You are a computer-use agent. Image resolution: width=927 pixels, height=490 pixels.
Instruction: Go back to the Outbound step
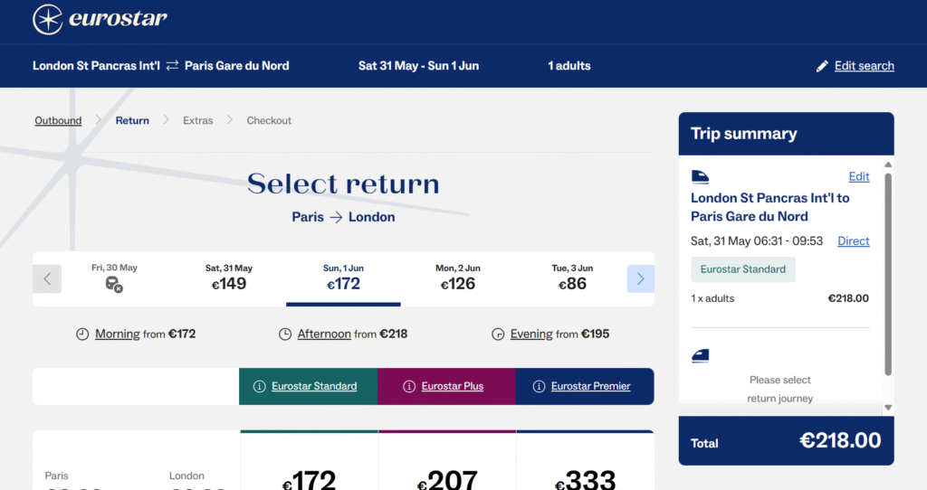pos(58,120)
